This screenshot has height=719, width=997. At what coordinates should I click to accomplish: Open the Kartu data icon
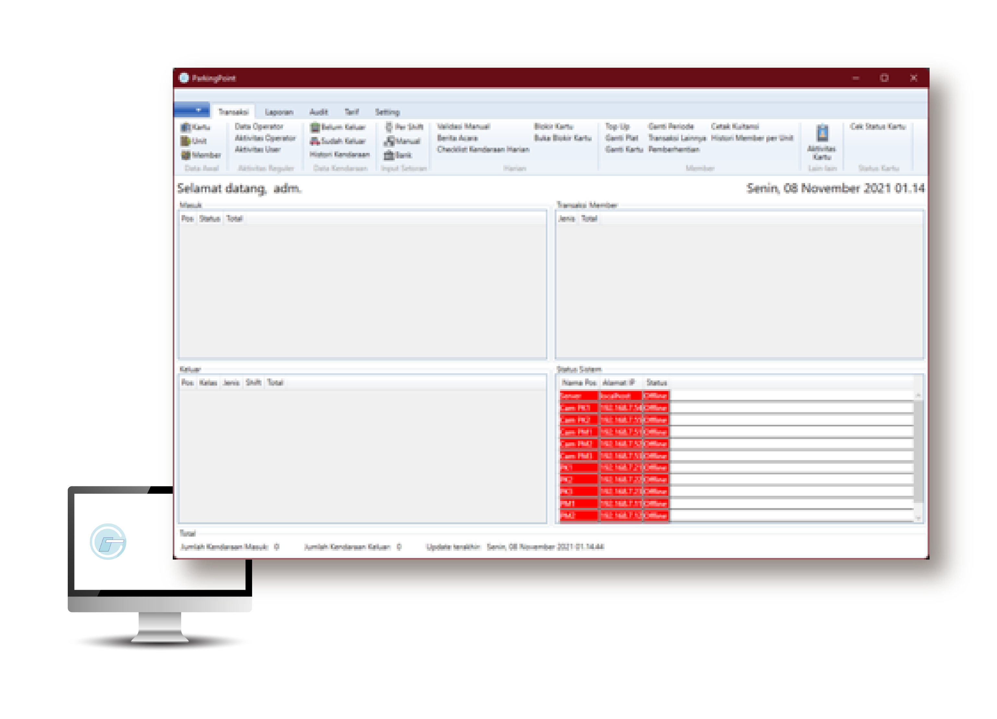pyautogui.click(x=185, y=127)
